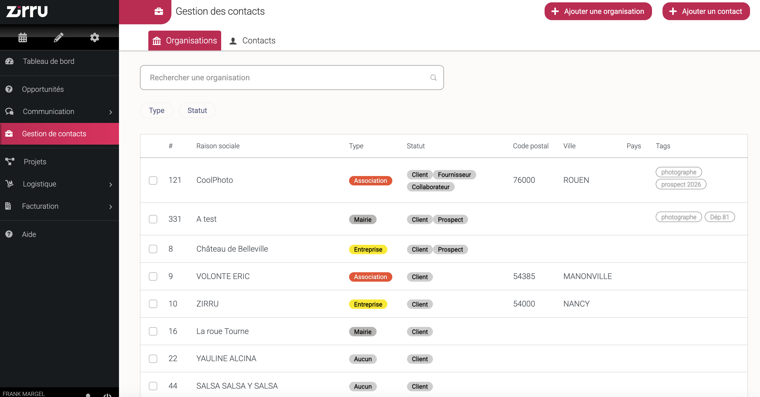The height and width of the screenshot is (397, 760).
Task: Click the Projets diagram icon
Action: pyautogui.click(x=9, y=161)
